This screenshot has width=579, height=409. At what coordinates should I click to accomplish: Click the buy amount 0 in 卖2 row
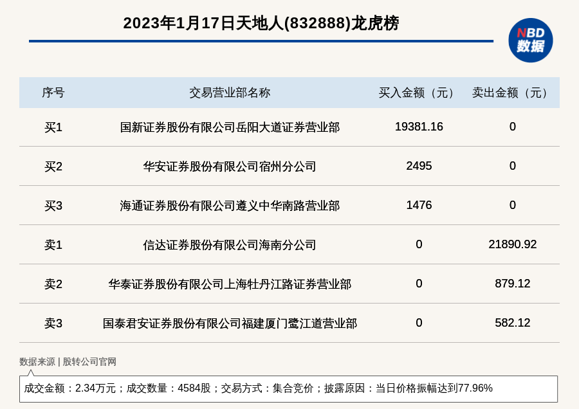pyautogui.click(x=419, y=284)
